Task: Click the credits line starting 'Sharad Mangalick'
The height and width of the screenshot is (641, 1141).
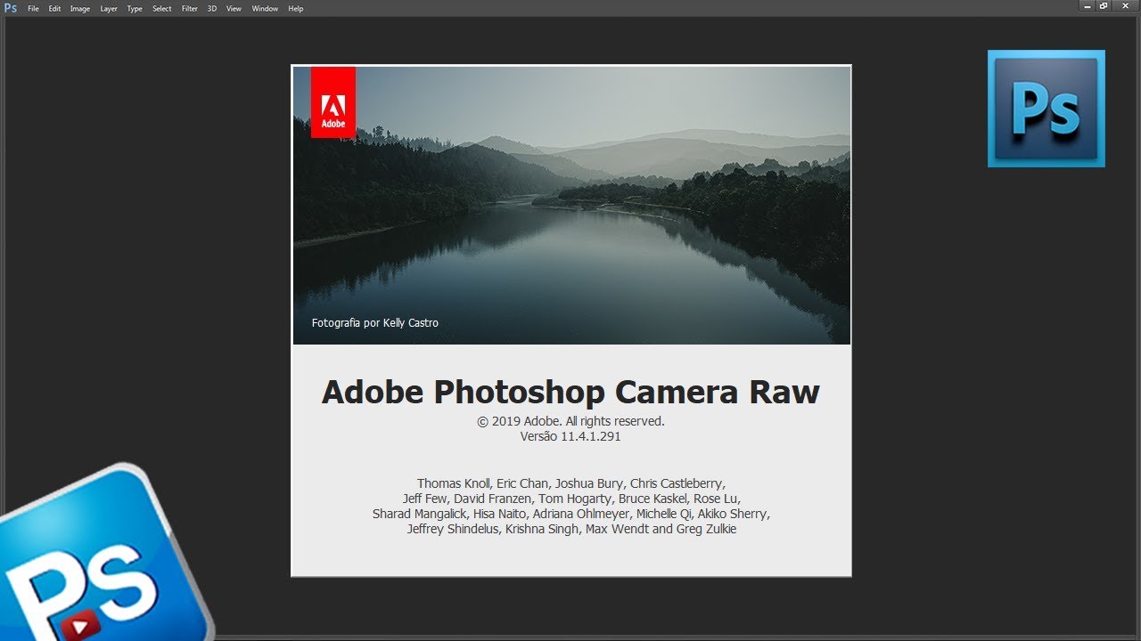Action: [x=570, y=514]
